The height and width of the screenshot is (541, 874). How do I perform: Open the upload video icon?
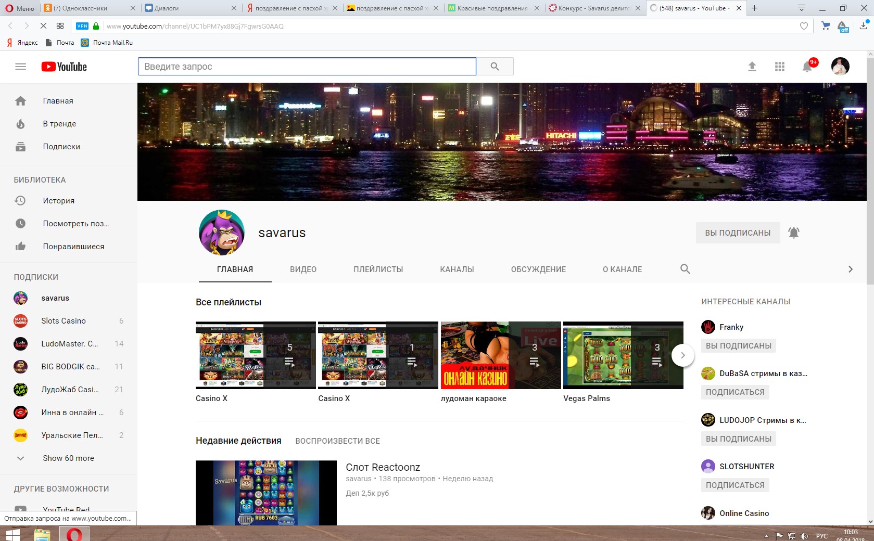752,67
